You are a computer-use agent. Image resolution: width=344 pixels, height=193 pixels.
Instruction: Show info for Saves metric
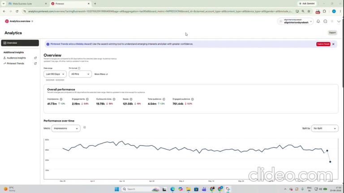[x=131, y=99]
